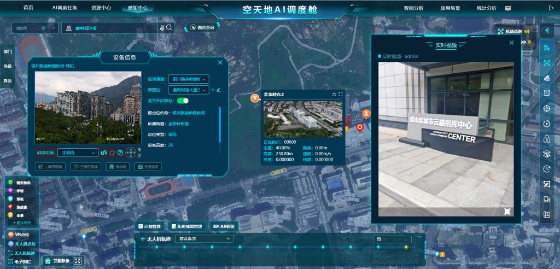The height and width of the screenshot is (269, 560).
Task: Click the logout icon at top right
Action: (551, 8)
